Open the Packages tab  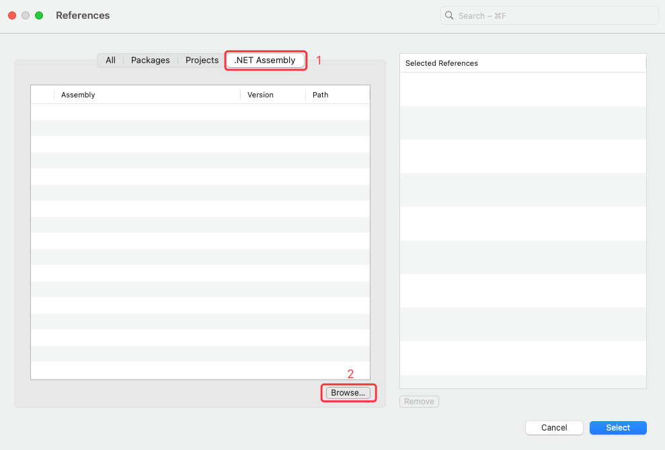click(x=150, y=60)
